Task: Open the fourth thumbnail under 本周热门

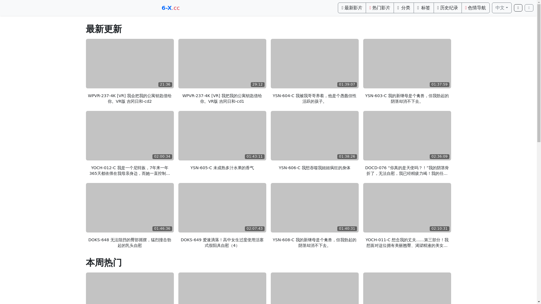Action: (407, 288)
